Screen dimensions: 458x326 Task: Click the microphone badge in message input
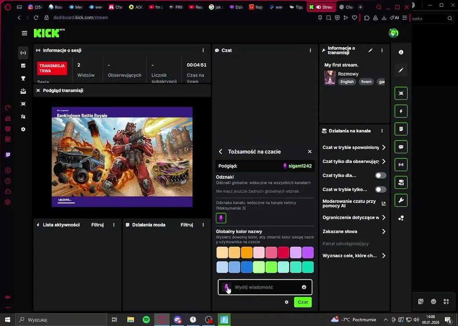click(x=226, y=287)
